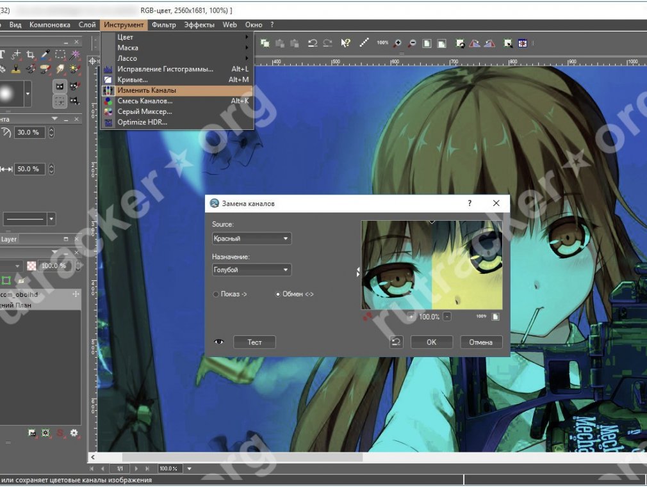Select the Text tool
647x487 pixels.
(x=2, y=54)
